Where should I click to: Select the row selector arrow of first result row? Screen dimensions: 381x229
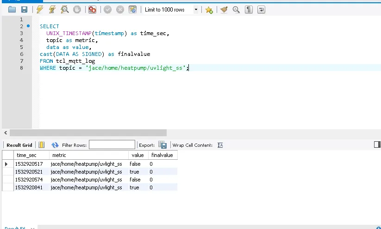pyautogui.click(x=6, y=164)
